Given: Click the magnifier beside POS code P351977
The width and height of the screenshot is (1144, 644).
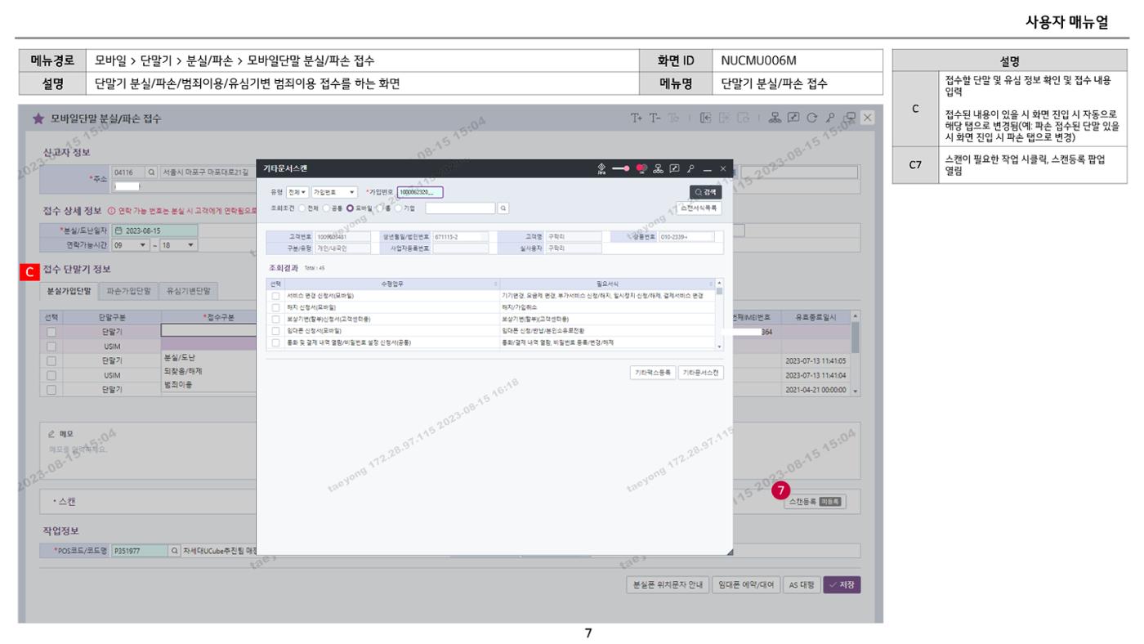Looking at the screenshot, I should [174, 551].
